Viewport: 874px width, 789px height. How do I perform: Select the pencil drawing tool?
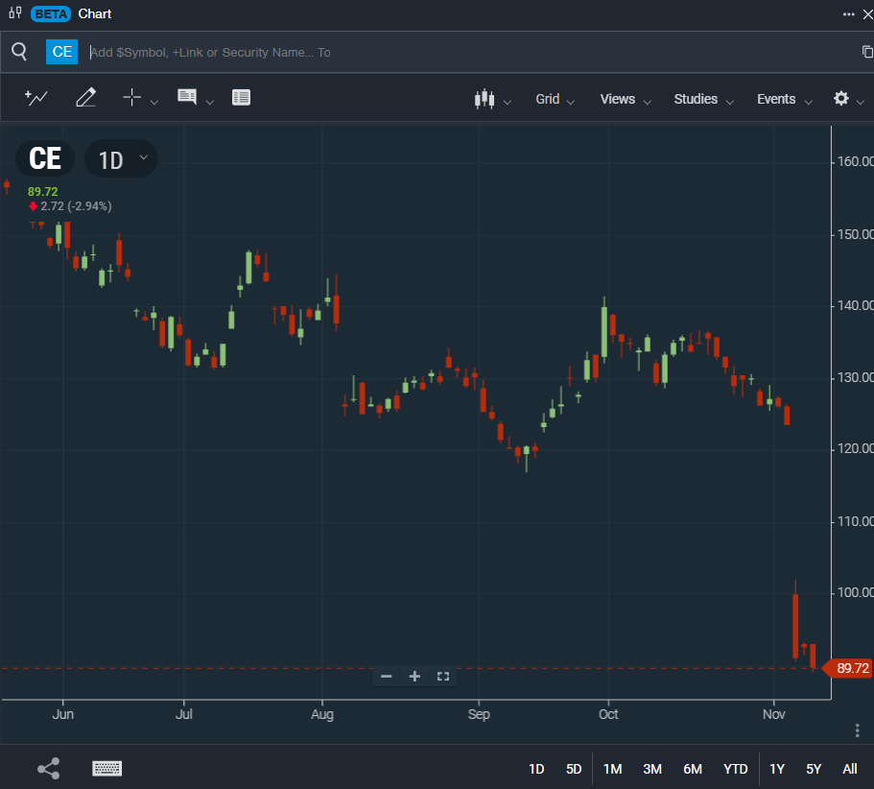[85, 98]
